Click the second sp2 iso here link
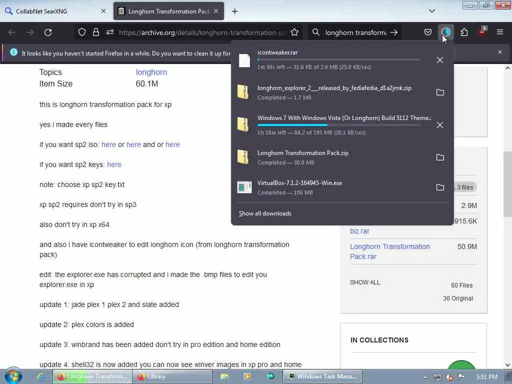Viewport: 512px width, 384px height. point(133,144)
